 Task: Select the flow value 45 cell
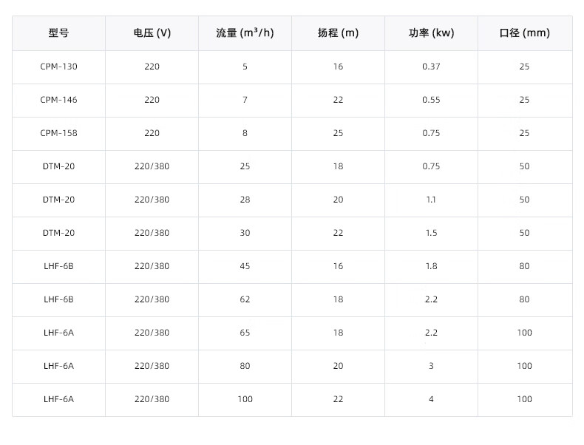245,266
